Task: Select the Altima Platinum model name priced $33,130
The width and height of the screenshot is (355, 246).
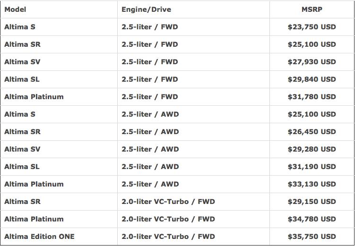Action: [34, 184]
